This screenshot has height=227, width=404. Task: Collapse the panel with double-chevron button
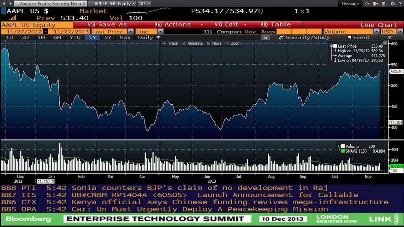point(265,38)
